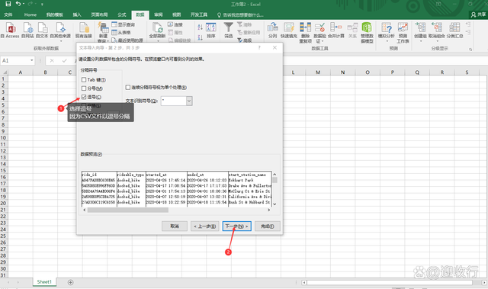Open the 文件 File tab
The width and height of the screenshot is (488, 289).
pos(8,14)
